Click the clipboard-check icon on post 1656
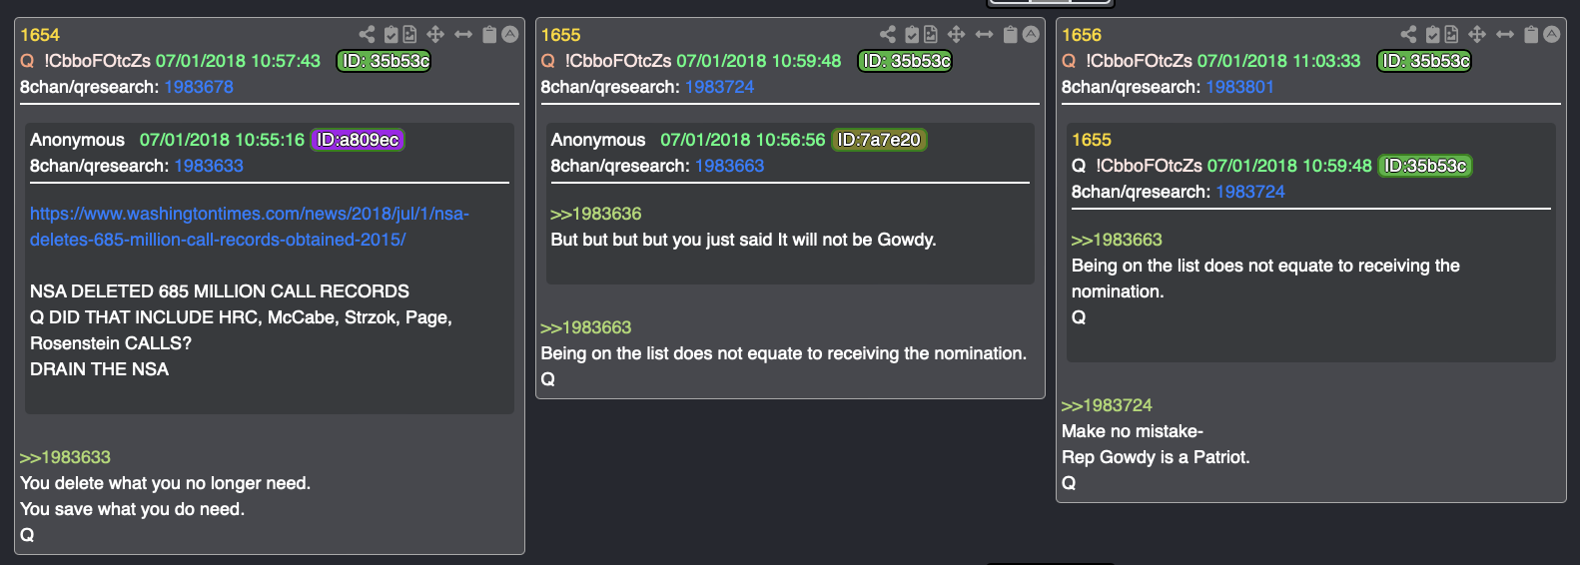This screenshot has height=565, width=1580. (x=1433, y=35)
